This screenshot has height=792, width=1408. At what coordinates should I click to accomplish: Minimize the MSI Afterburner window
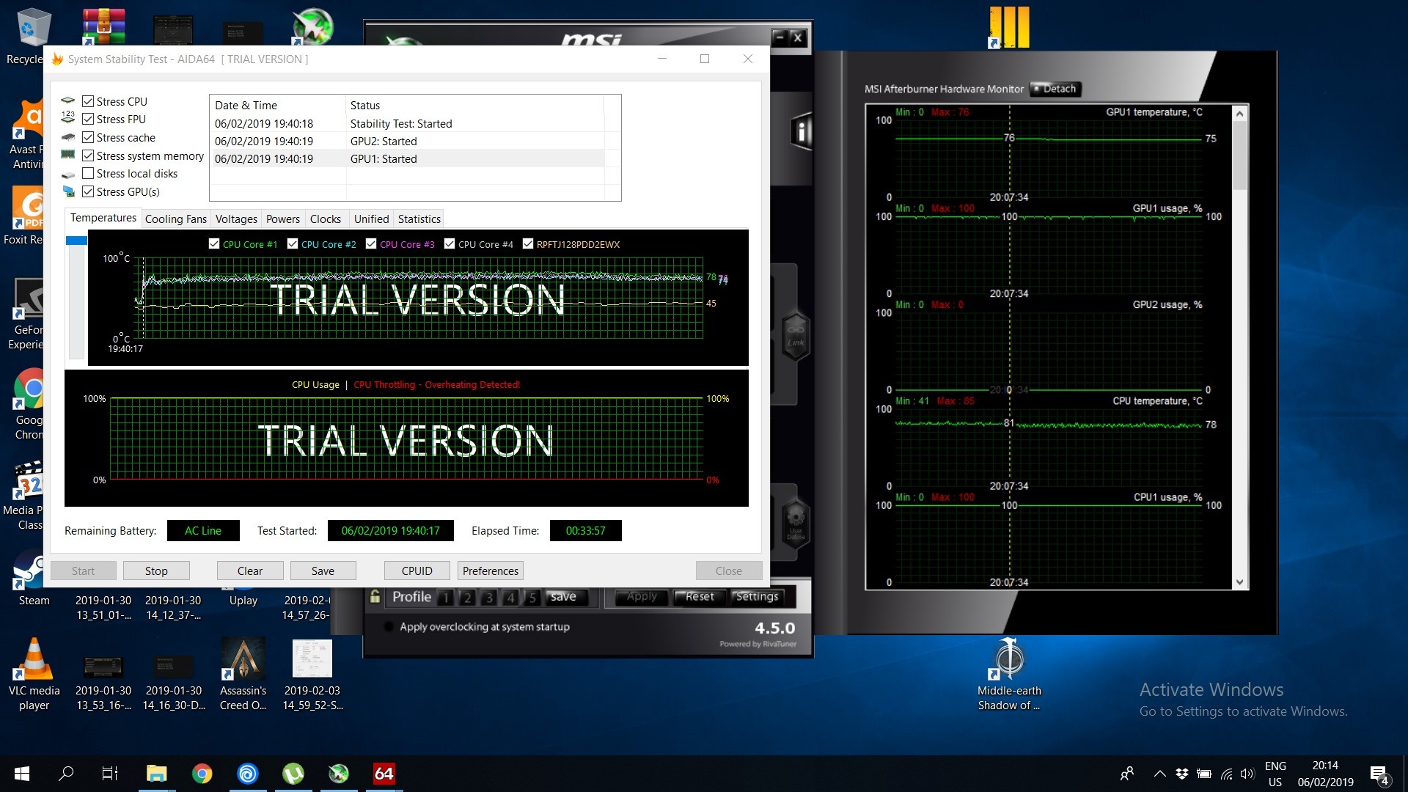[x=780, y=37]
